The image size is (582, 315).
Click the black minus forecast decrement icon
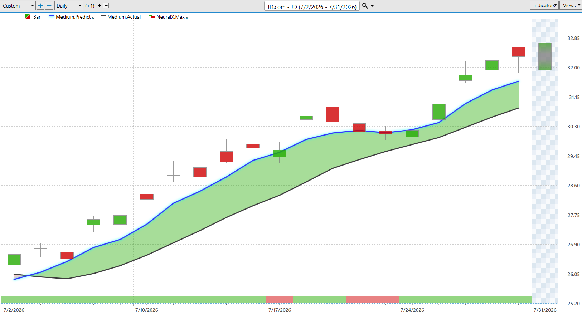[106, 6]
